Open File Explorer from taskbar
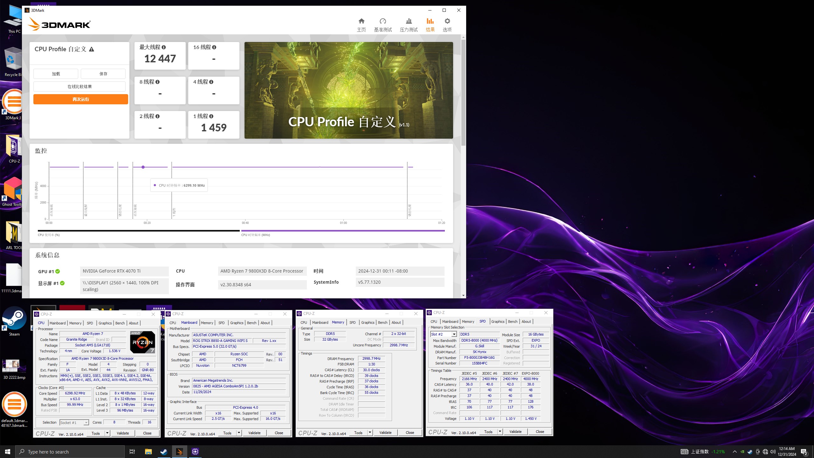This screenshot has height=458, width=814. point(148,452)
